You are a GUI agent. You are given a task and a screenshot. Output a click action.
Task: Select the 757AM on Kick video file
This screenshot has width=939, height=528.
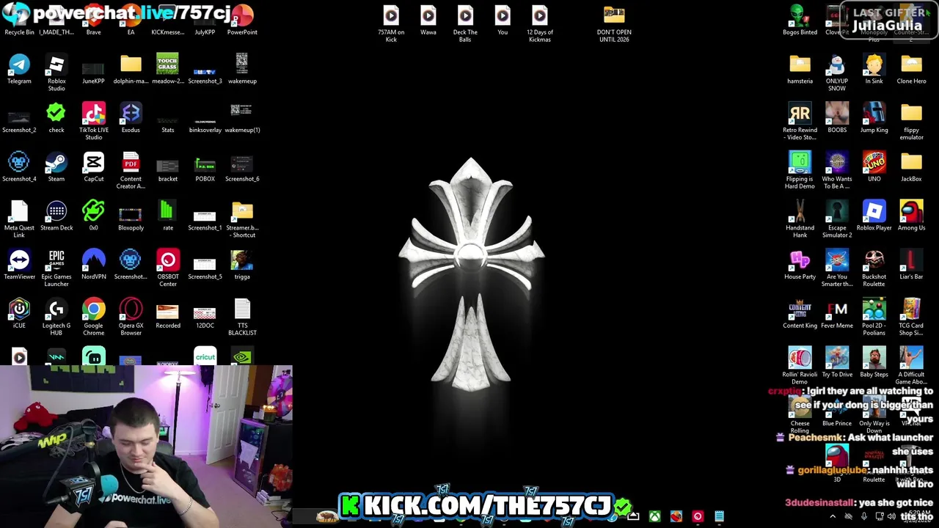coord(391,23)
